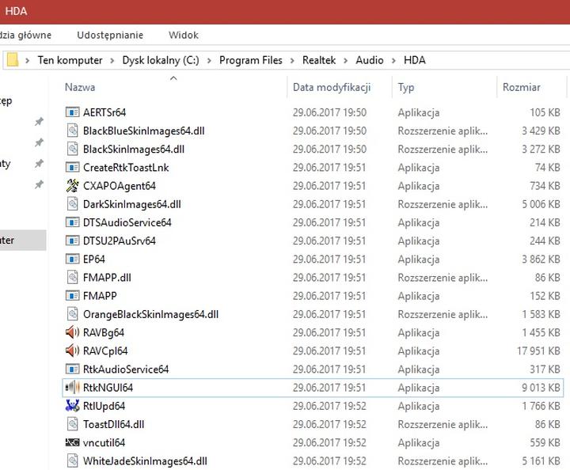Click the EP64 application icon
The width and height of the screenshot is (570, 470).
72,259
